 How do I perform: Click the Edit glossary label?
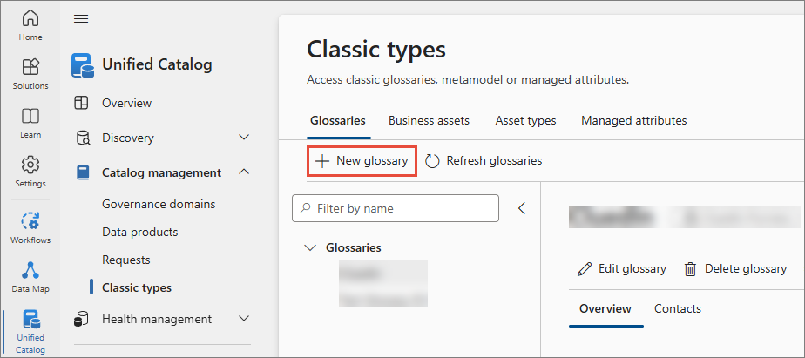pos(632,268)
